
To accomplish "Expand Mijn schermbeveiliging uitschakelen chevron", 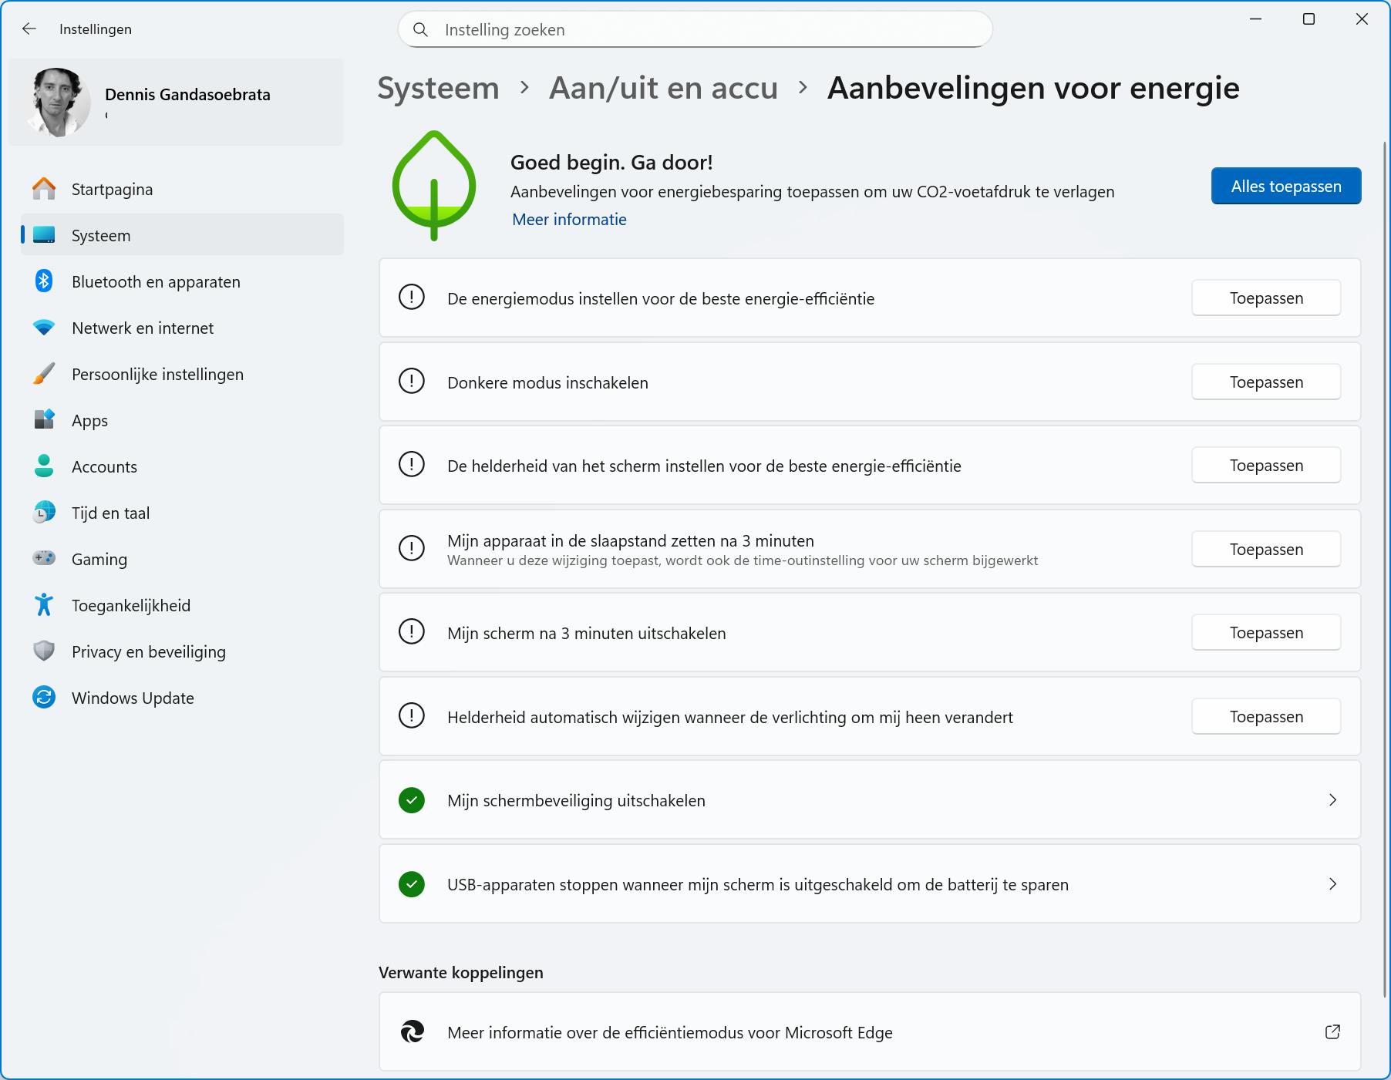I will click(1332, 800).
